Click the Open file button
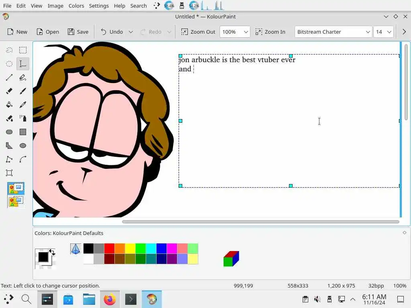This screenshot has width=411, height=308. [48, 32]
